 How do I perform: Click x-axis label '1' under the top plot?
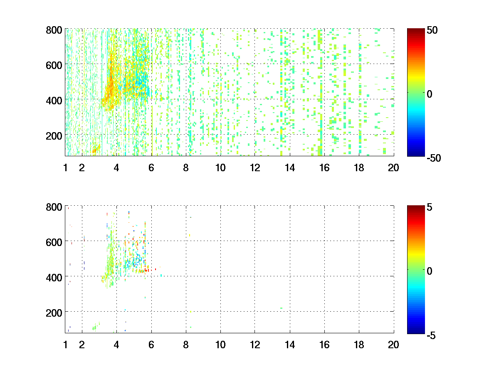pyautogui.click(x=66, y=168)
